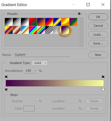
Task: Select the circled purple-to-yellow preset
Action: 65,30
